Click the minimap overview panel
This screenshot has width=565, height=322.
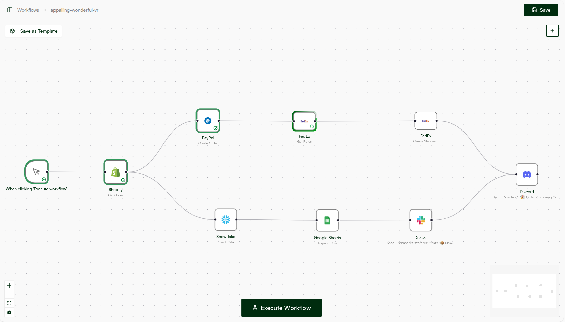click(524, 291)
